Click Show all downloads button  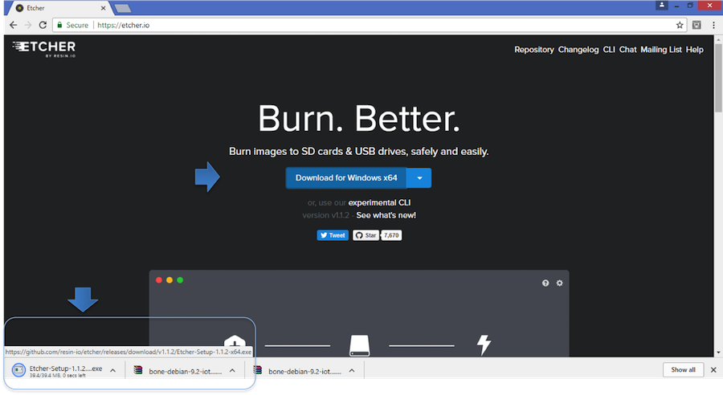[x=684, y=369]
